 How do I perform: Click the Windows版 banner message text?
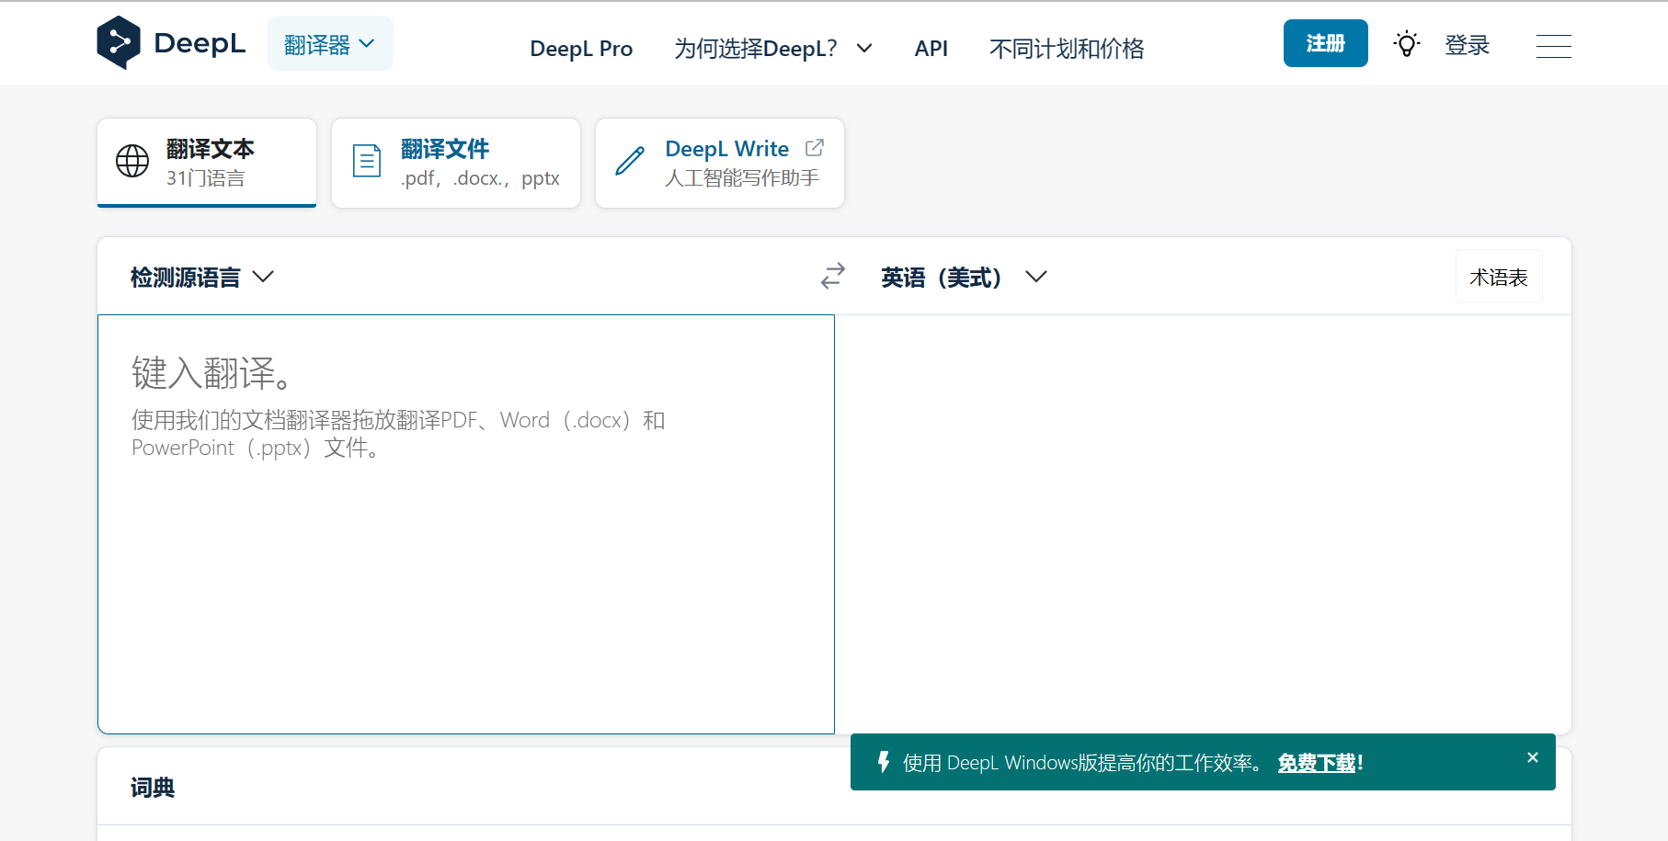point(1083,763)
